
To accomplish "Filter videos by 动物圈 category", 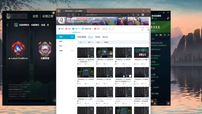I will point(107,42).
